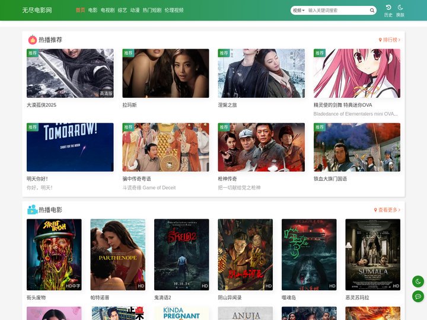The height and width of the screenshot is (320, 427).
Task: Open the 铁血大旗门国语 poster thumbnail
Action: 357,147
